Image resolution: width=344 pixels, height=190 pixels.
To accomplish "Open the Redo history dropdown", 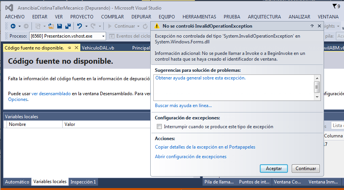I will pyautogui.click(x=100, y=26).
